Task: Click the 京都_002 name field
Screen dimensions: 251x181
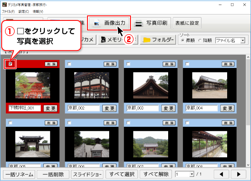Action: click(x=84, y=108)
